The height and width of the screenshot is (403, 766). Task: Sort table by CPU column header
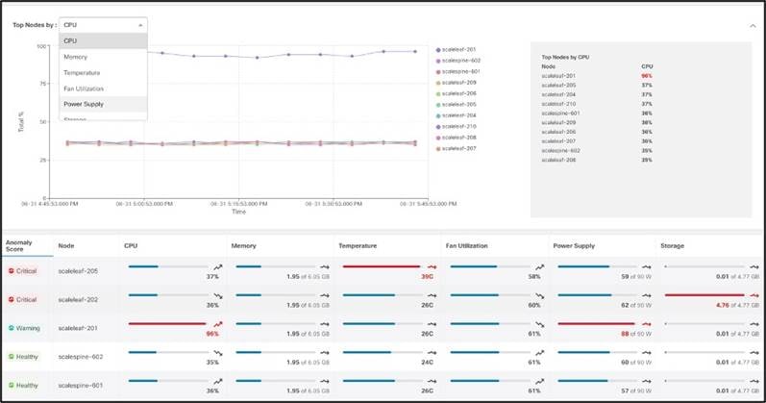click(x=131, y=245)
